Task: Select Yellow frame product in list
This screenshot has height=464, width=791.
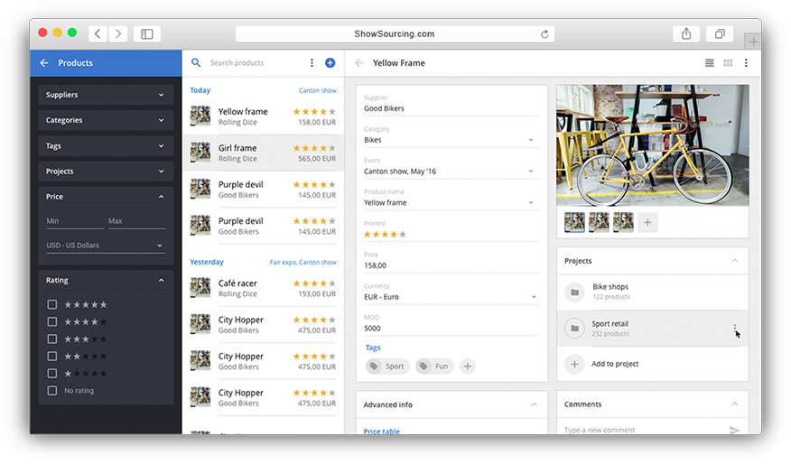Action: (x=263, y=116)
